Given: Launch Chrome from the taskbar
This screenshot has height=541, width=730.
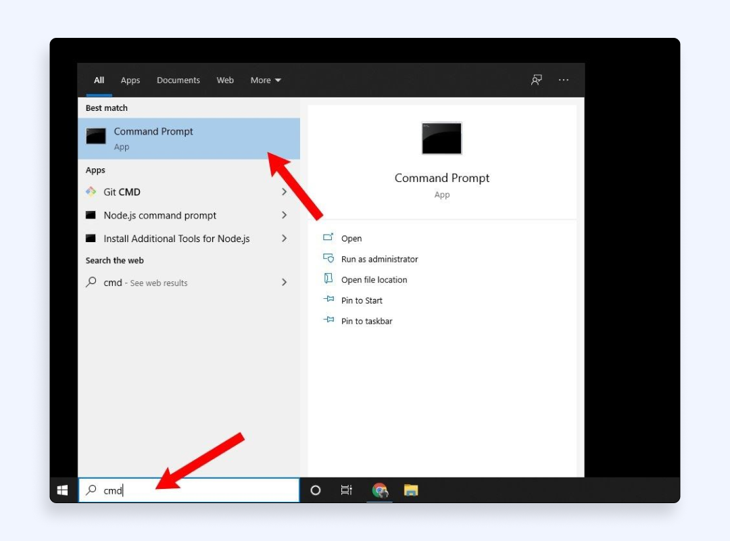Looking at the screenshot, I should click(x=380, y=490).
